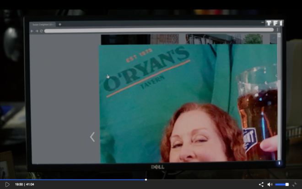
Task: Click the back arrow in the video's browser
Action: (x=32, y=31)
